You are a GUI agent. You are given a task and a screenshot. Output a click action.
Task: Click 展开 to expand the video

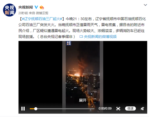pos(83,100)
